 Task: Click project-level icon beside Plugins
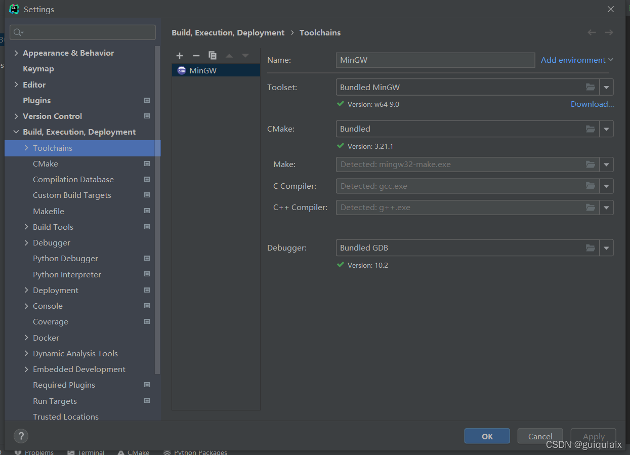click(x=147, y=100)
